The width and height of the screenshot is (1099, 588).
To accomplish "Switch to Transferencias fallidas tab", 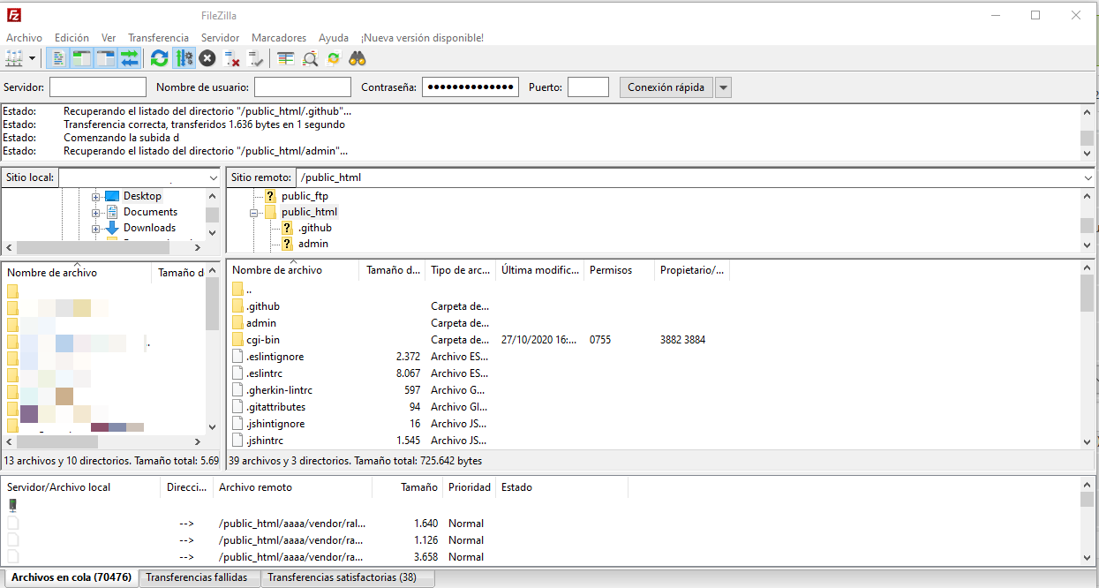I will [199, 577].
